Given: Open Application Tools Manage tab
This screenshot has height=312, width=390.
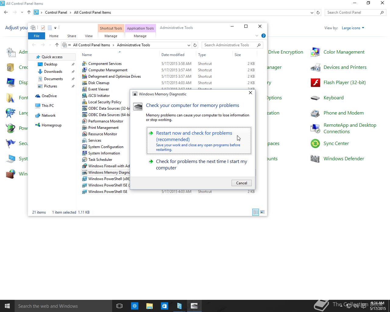Looking at the screenshot, I should click(x=140, y=36).
